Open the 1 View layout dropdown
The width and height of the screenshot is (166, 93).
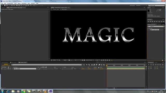click(98, 60)
